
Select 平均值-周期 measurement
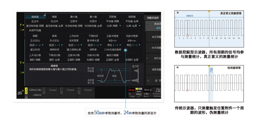pyautogui.click(x=113, y=21)
